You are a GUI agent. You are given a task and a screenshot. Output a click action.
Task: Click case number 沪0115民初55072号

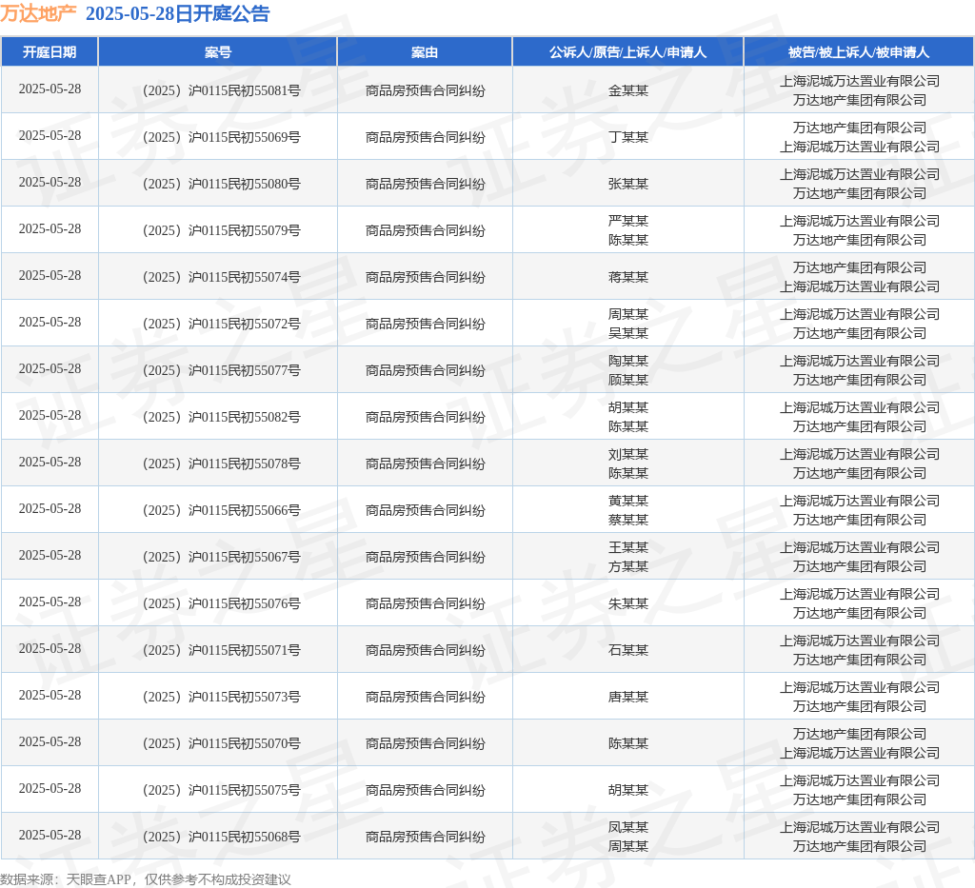coord(222,324)
